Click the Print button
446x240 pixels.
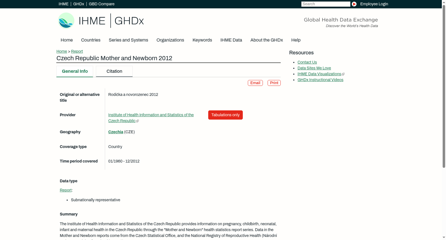274,83
